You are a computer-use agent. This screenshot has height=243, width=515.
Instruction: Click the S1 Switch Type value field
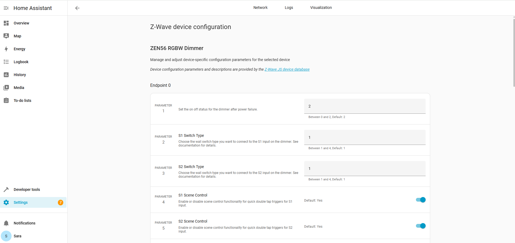pyautogui.click(x=365, y=137)
